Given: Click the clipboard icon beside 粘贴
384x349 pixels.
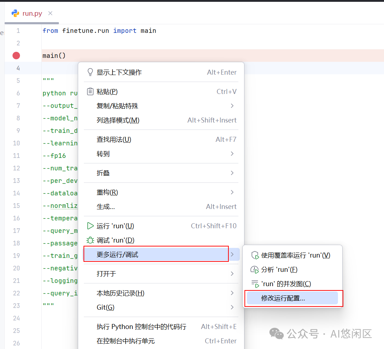Looking at the screenshot, I should [x=90, y=91].
